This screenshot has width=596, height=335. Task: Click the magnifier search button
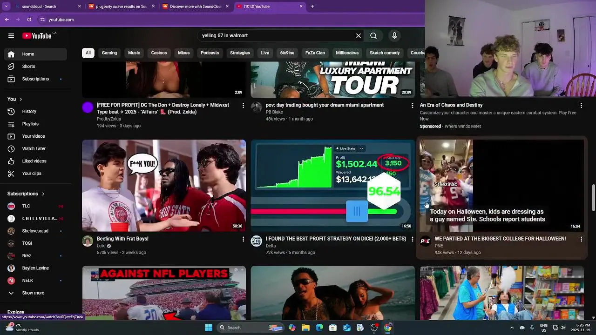[x=373, y=36]
